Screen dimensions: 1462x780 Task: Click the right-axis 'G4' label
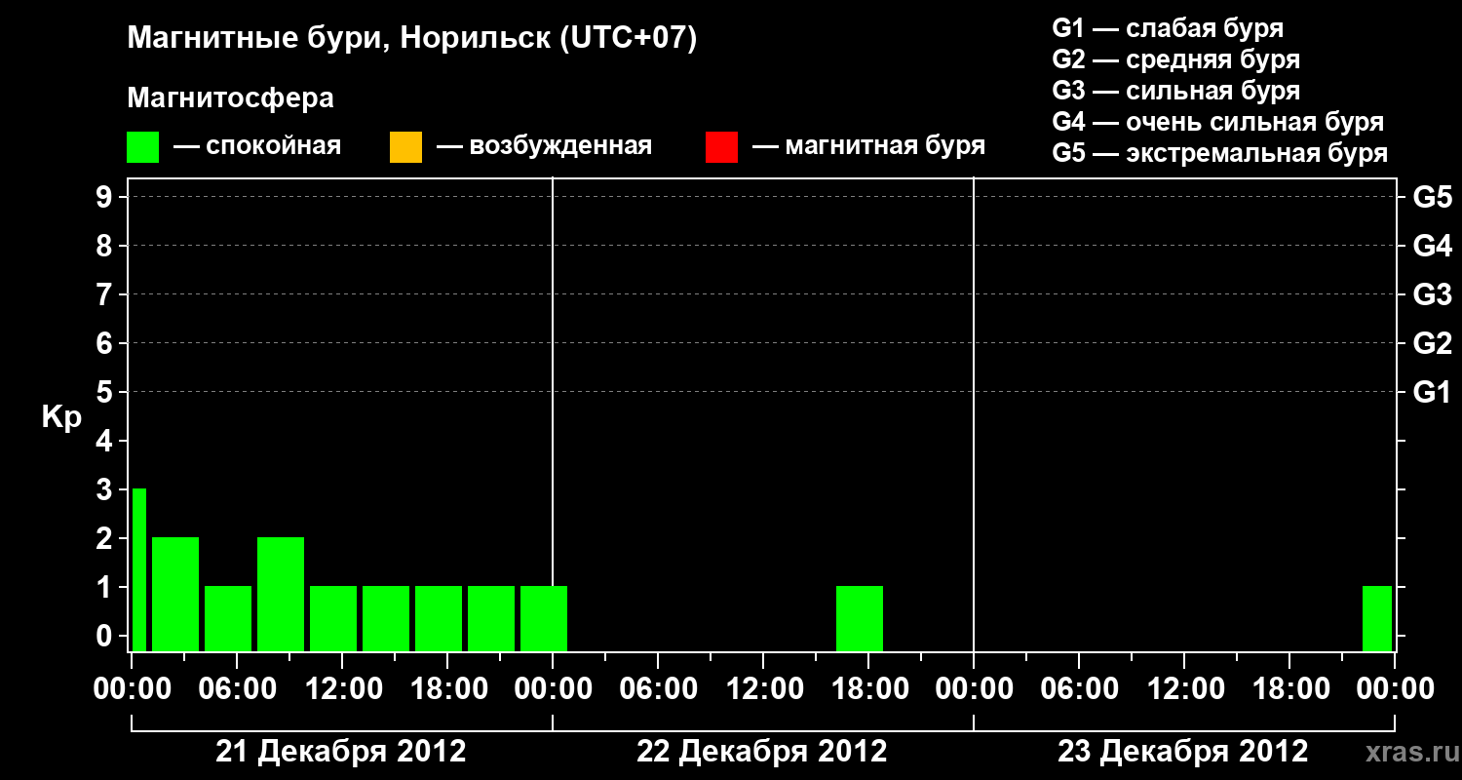(1433, 247)
